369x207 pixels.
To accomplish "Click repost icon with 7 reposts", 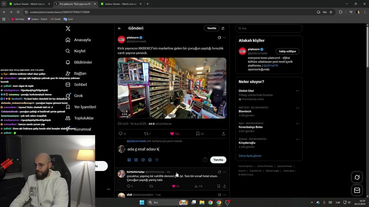I will [146, 134].
